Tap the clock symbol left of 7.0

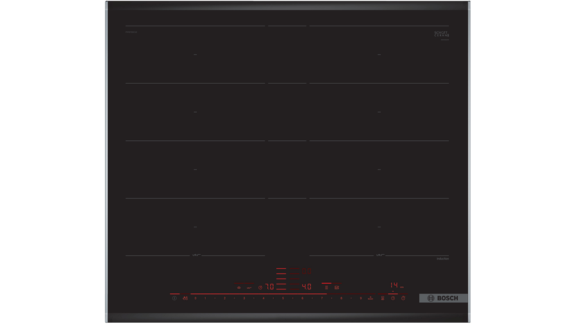coord(260,288)
